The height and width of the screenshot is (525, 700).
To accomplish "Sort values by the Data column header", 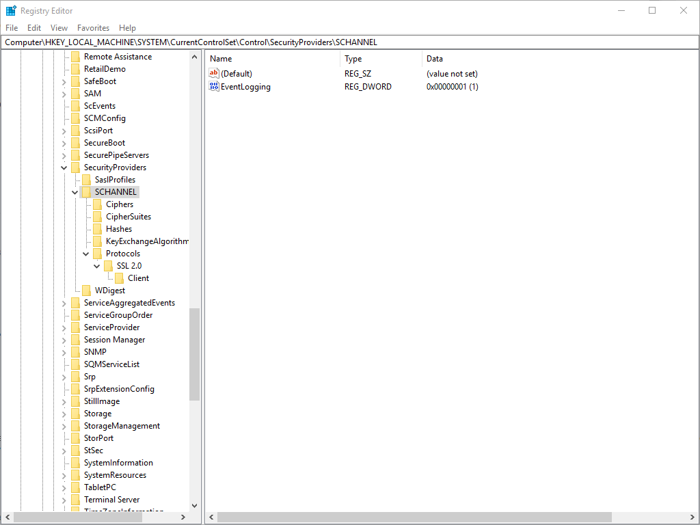I will (560, 59).
